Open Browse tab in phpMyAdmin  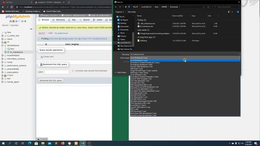[43, 20]
